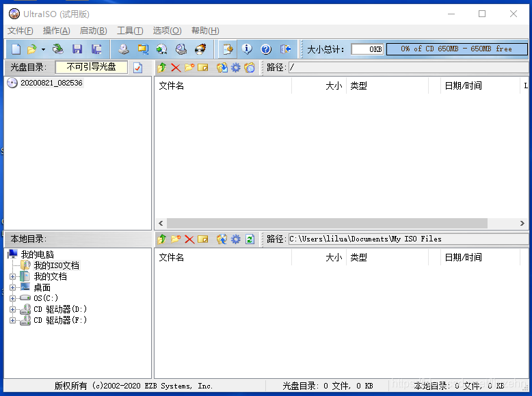The width and height of the screenshot is (532, 396).
Task: Click the Save disk icon
Action: click(x=77, y=49)
